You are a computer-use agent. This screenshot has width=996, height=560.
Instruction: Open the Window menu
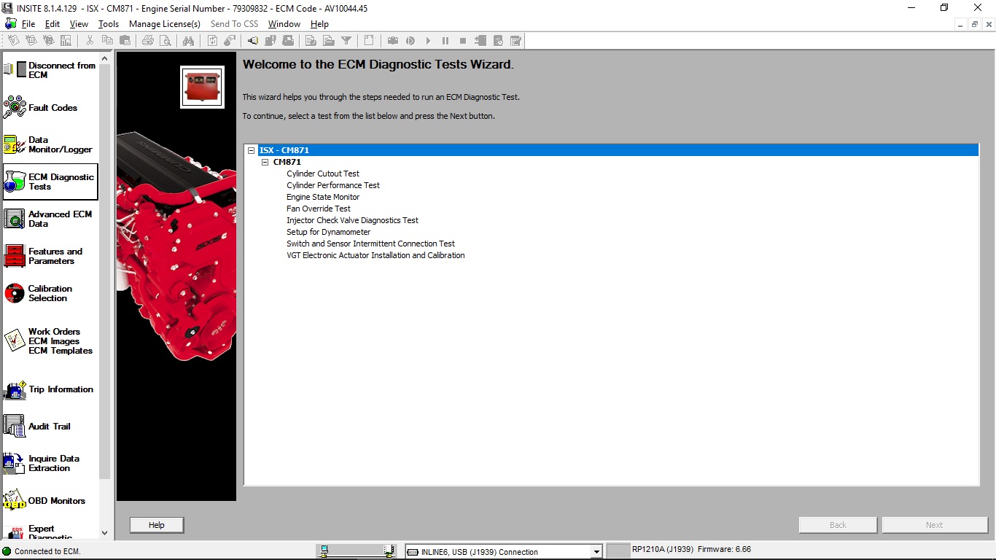pyautogui.click(x=284, y=24)
